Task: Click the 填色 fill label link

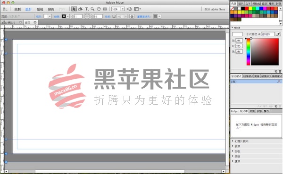Action: pos(39,17)
